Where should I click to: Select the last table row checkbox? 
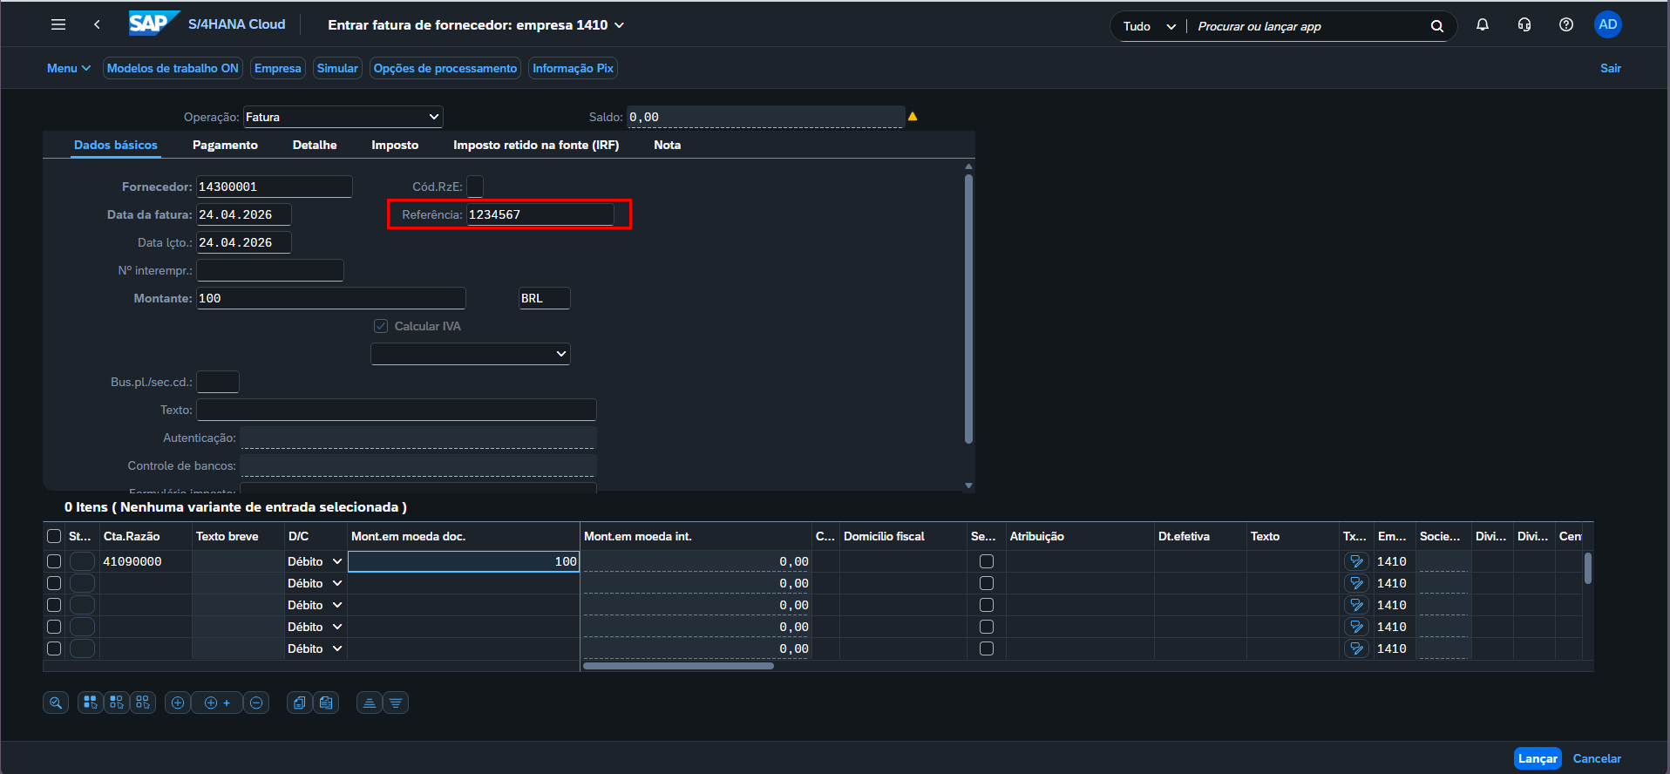pyautogui.click(x=54, y=648)
